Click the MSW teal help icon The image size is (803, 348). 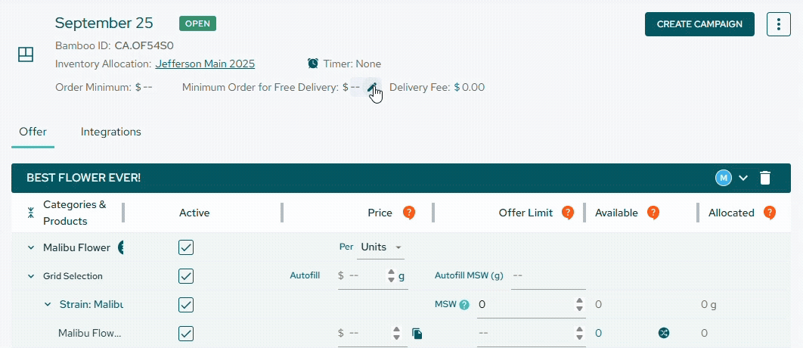click(x=464, y=305)
